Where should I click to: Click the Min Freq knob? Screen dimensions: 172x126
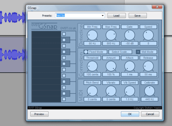pos(92,35)
